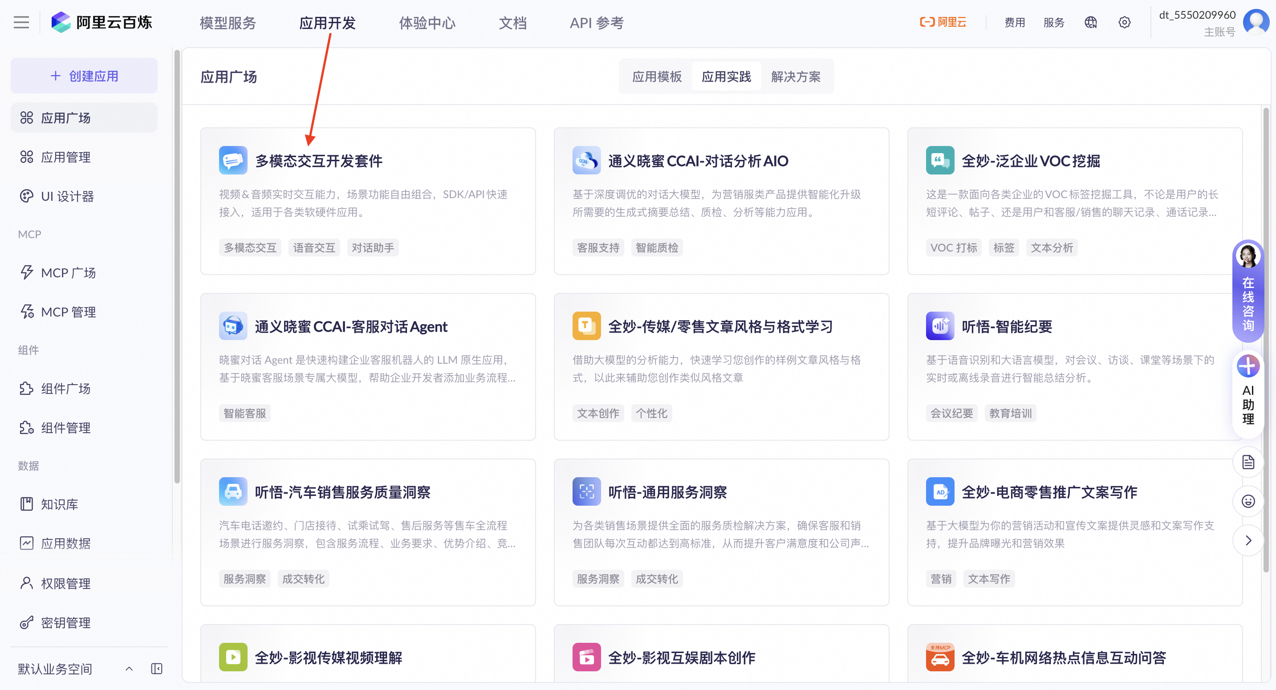Screen dimensions: 1276x690
Task: Open the settings gear icon
Action: pyautogui.click(x=1124, y=22)
